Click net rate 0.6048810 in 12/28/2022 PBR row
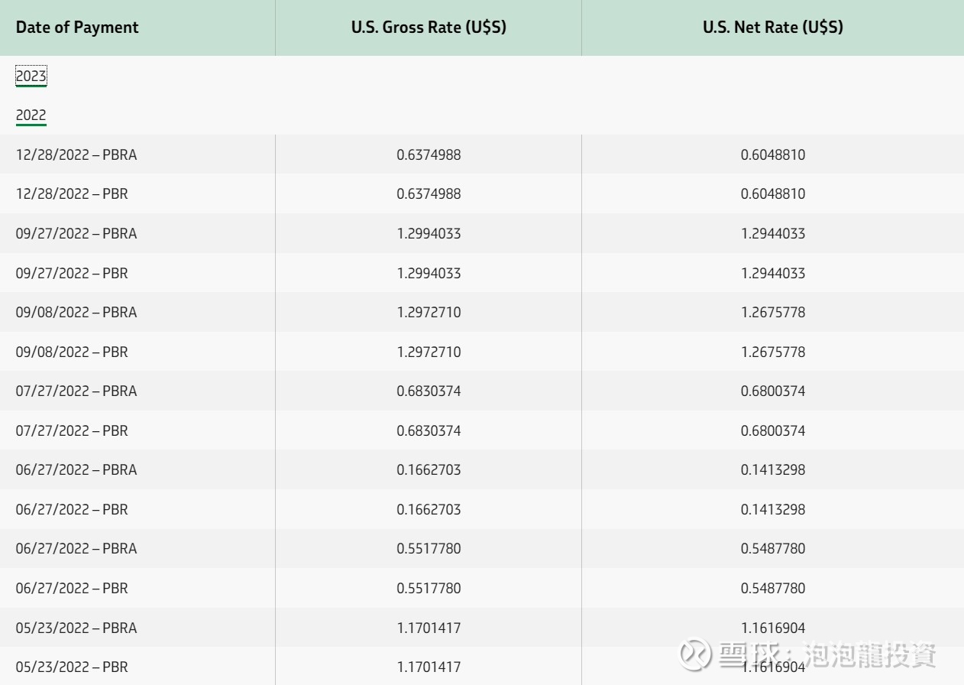This screenshot has width=964, height=685. click(x=772, y=194)
